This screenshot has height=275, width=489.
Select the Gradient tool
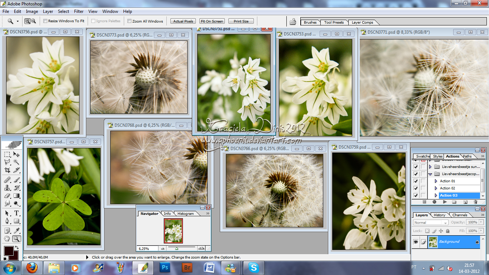coord(16,196)
